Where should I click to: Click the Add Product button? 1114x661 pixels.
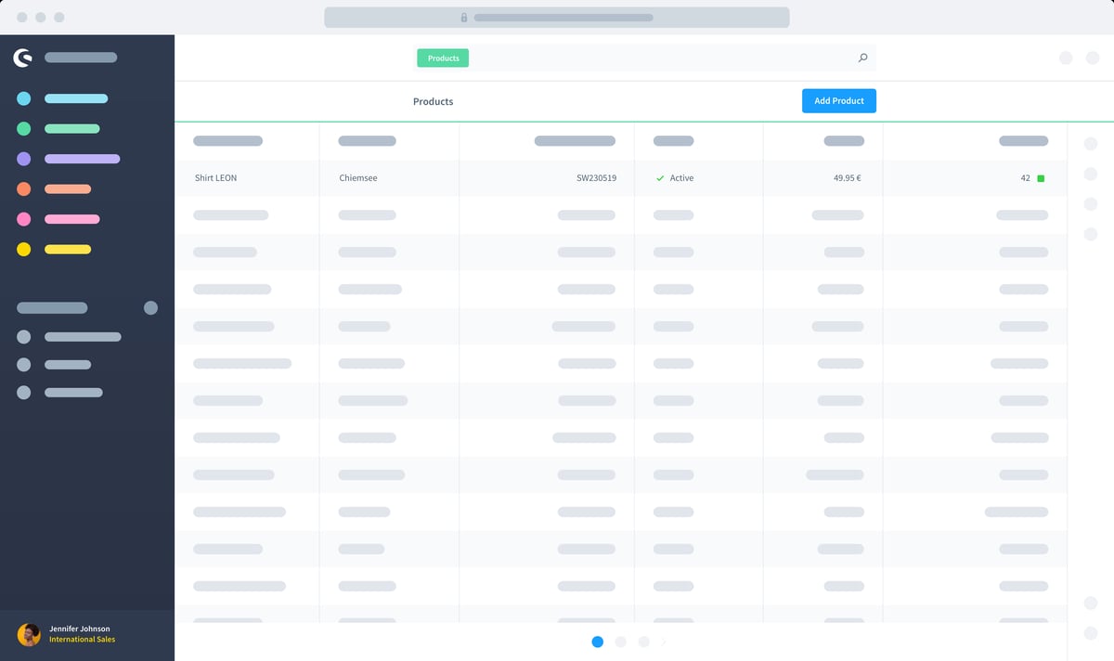(x=838, y=100)
